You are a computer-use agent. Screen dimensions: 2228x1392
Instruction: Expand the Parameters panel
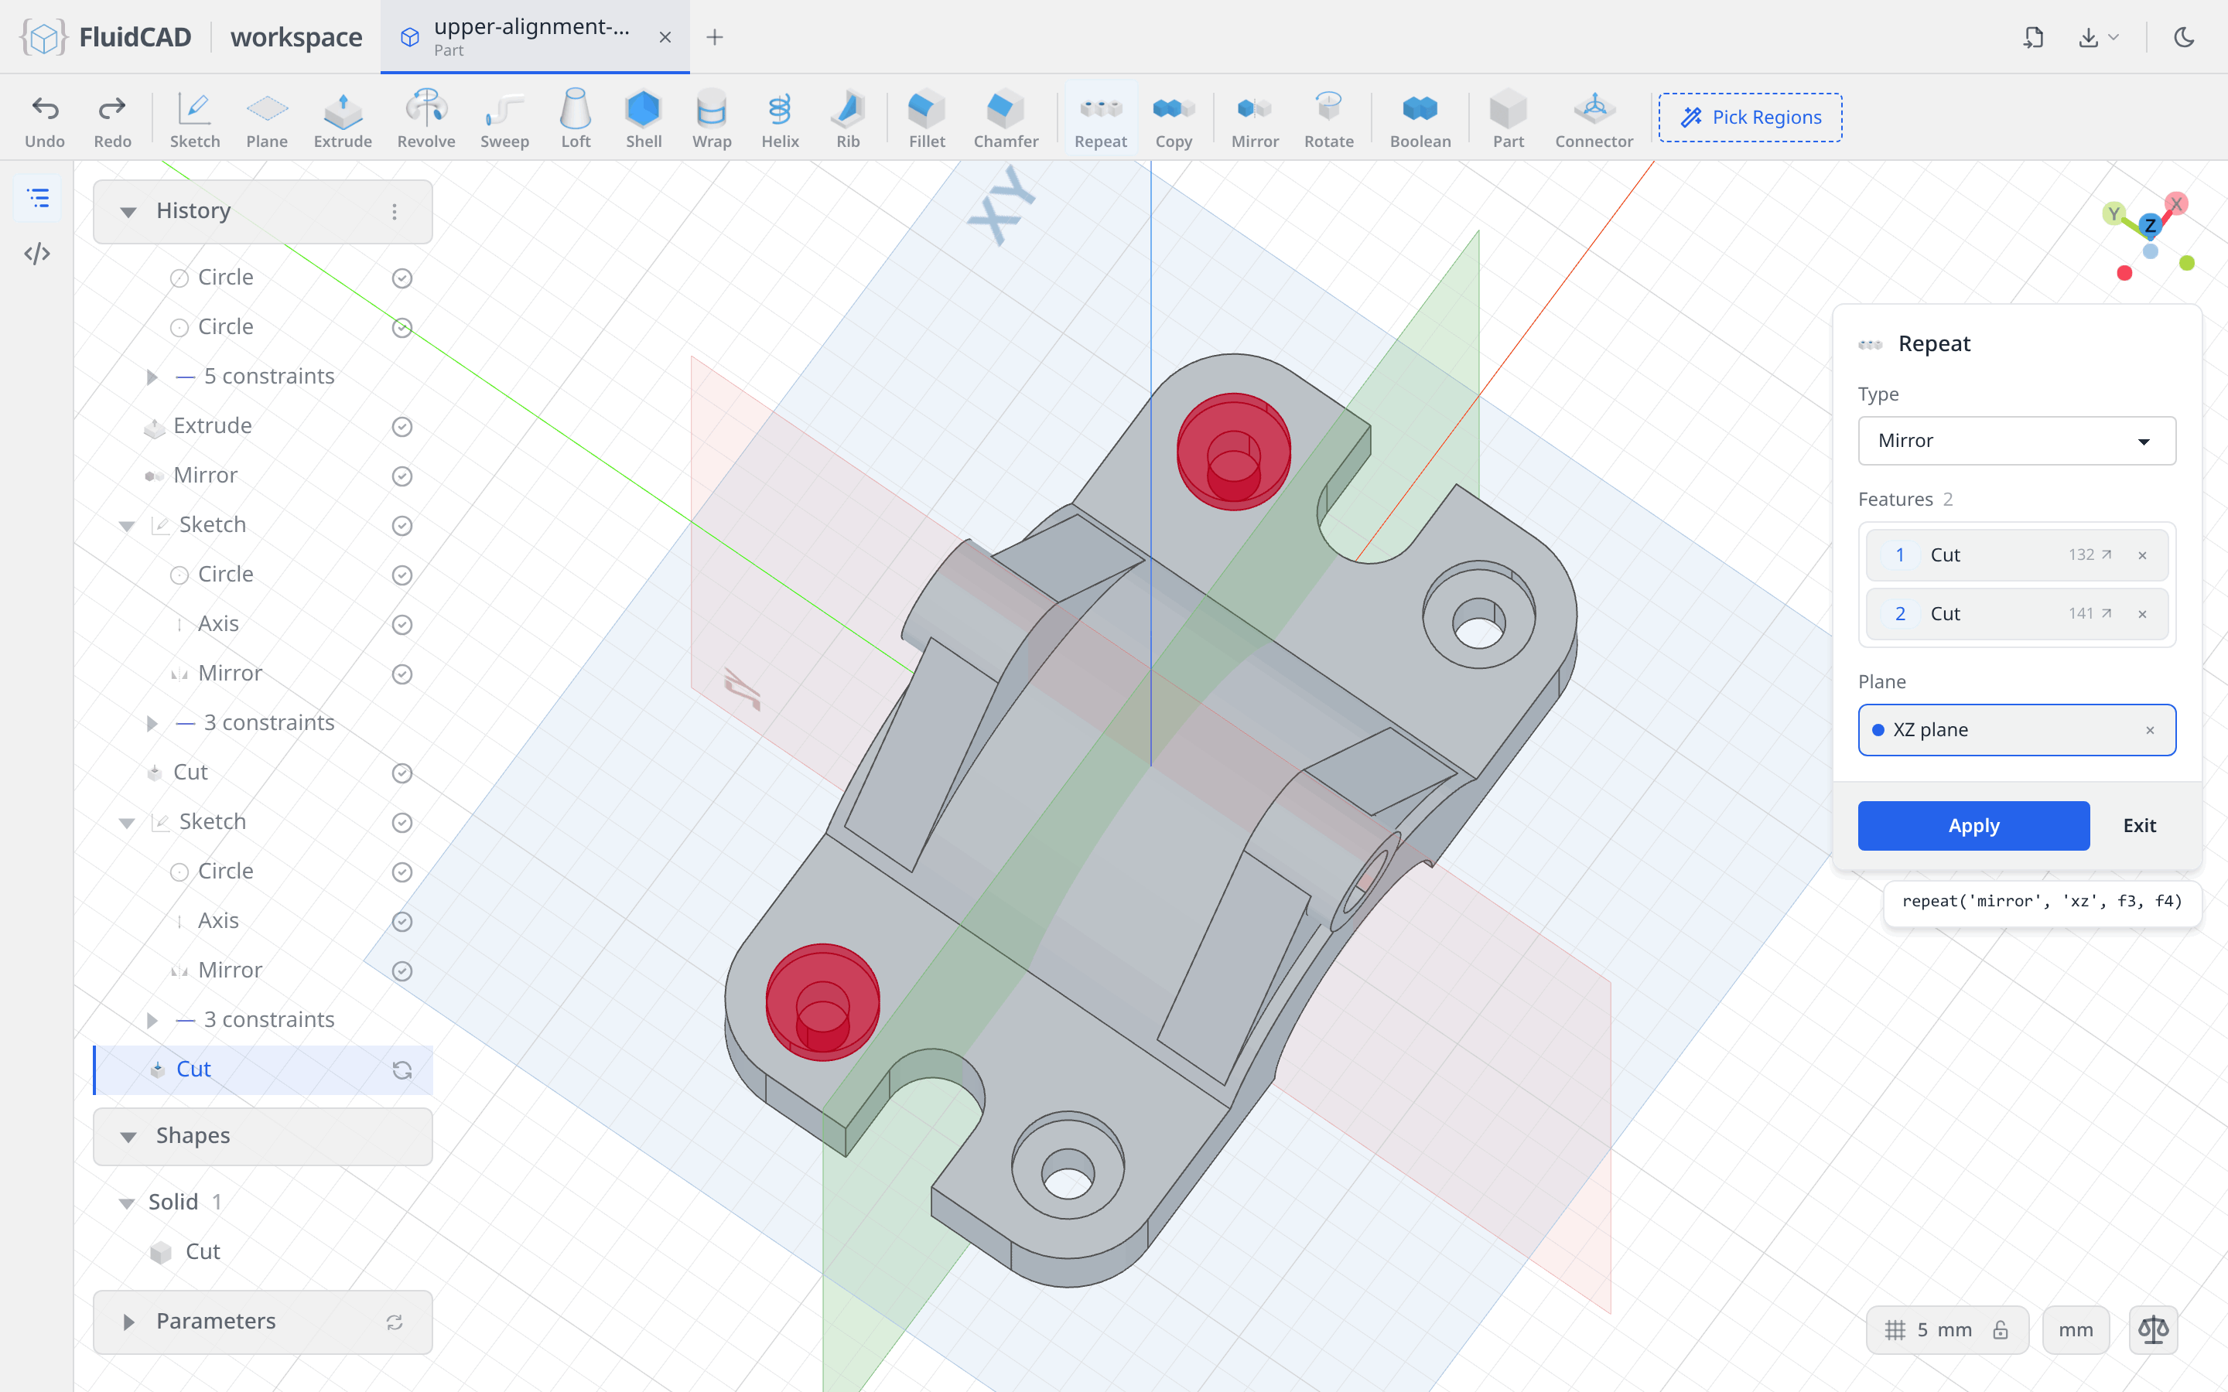(x=129, y=1322)
